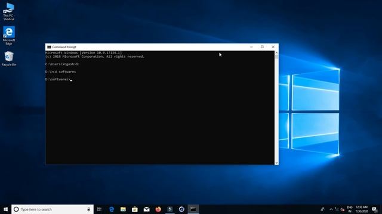Image resolution: width=382 pixels, height=214 pixels.
Task: Open the clock and date flyout
Action: point(362,209)
